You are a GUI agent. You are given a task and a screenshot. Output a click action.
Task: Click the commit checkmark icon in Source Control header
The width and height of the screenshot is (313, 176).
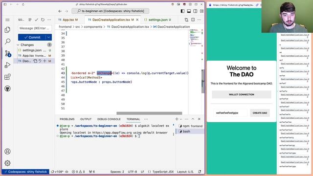tap(36, 20)
